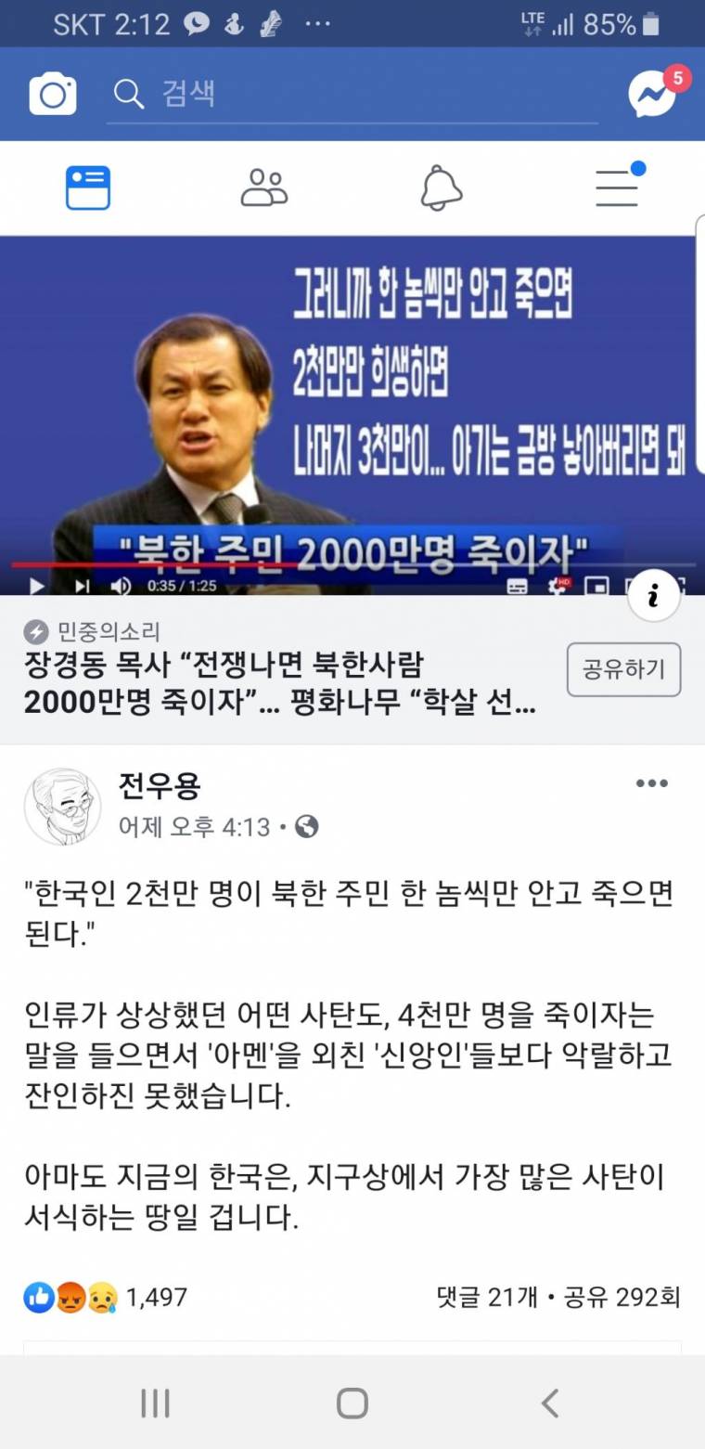Open the Friends requests tab
This screenshot has width=705, height=1449.
(x=264, y=188)
